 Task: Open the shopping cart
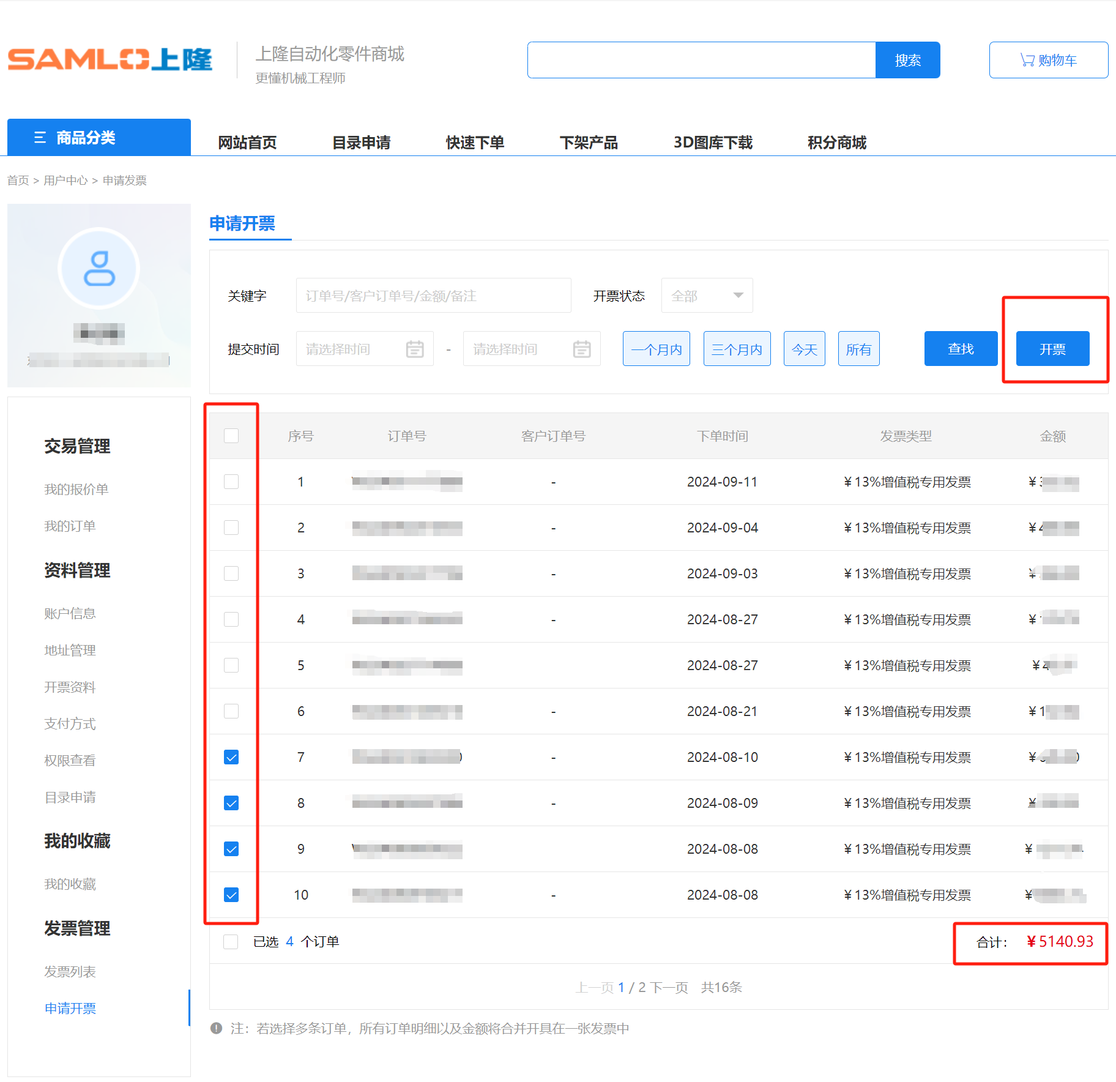[x=1048, y=60]
